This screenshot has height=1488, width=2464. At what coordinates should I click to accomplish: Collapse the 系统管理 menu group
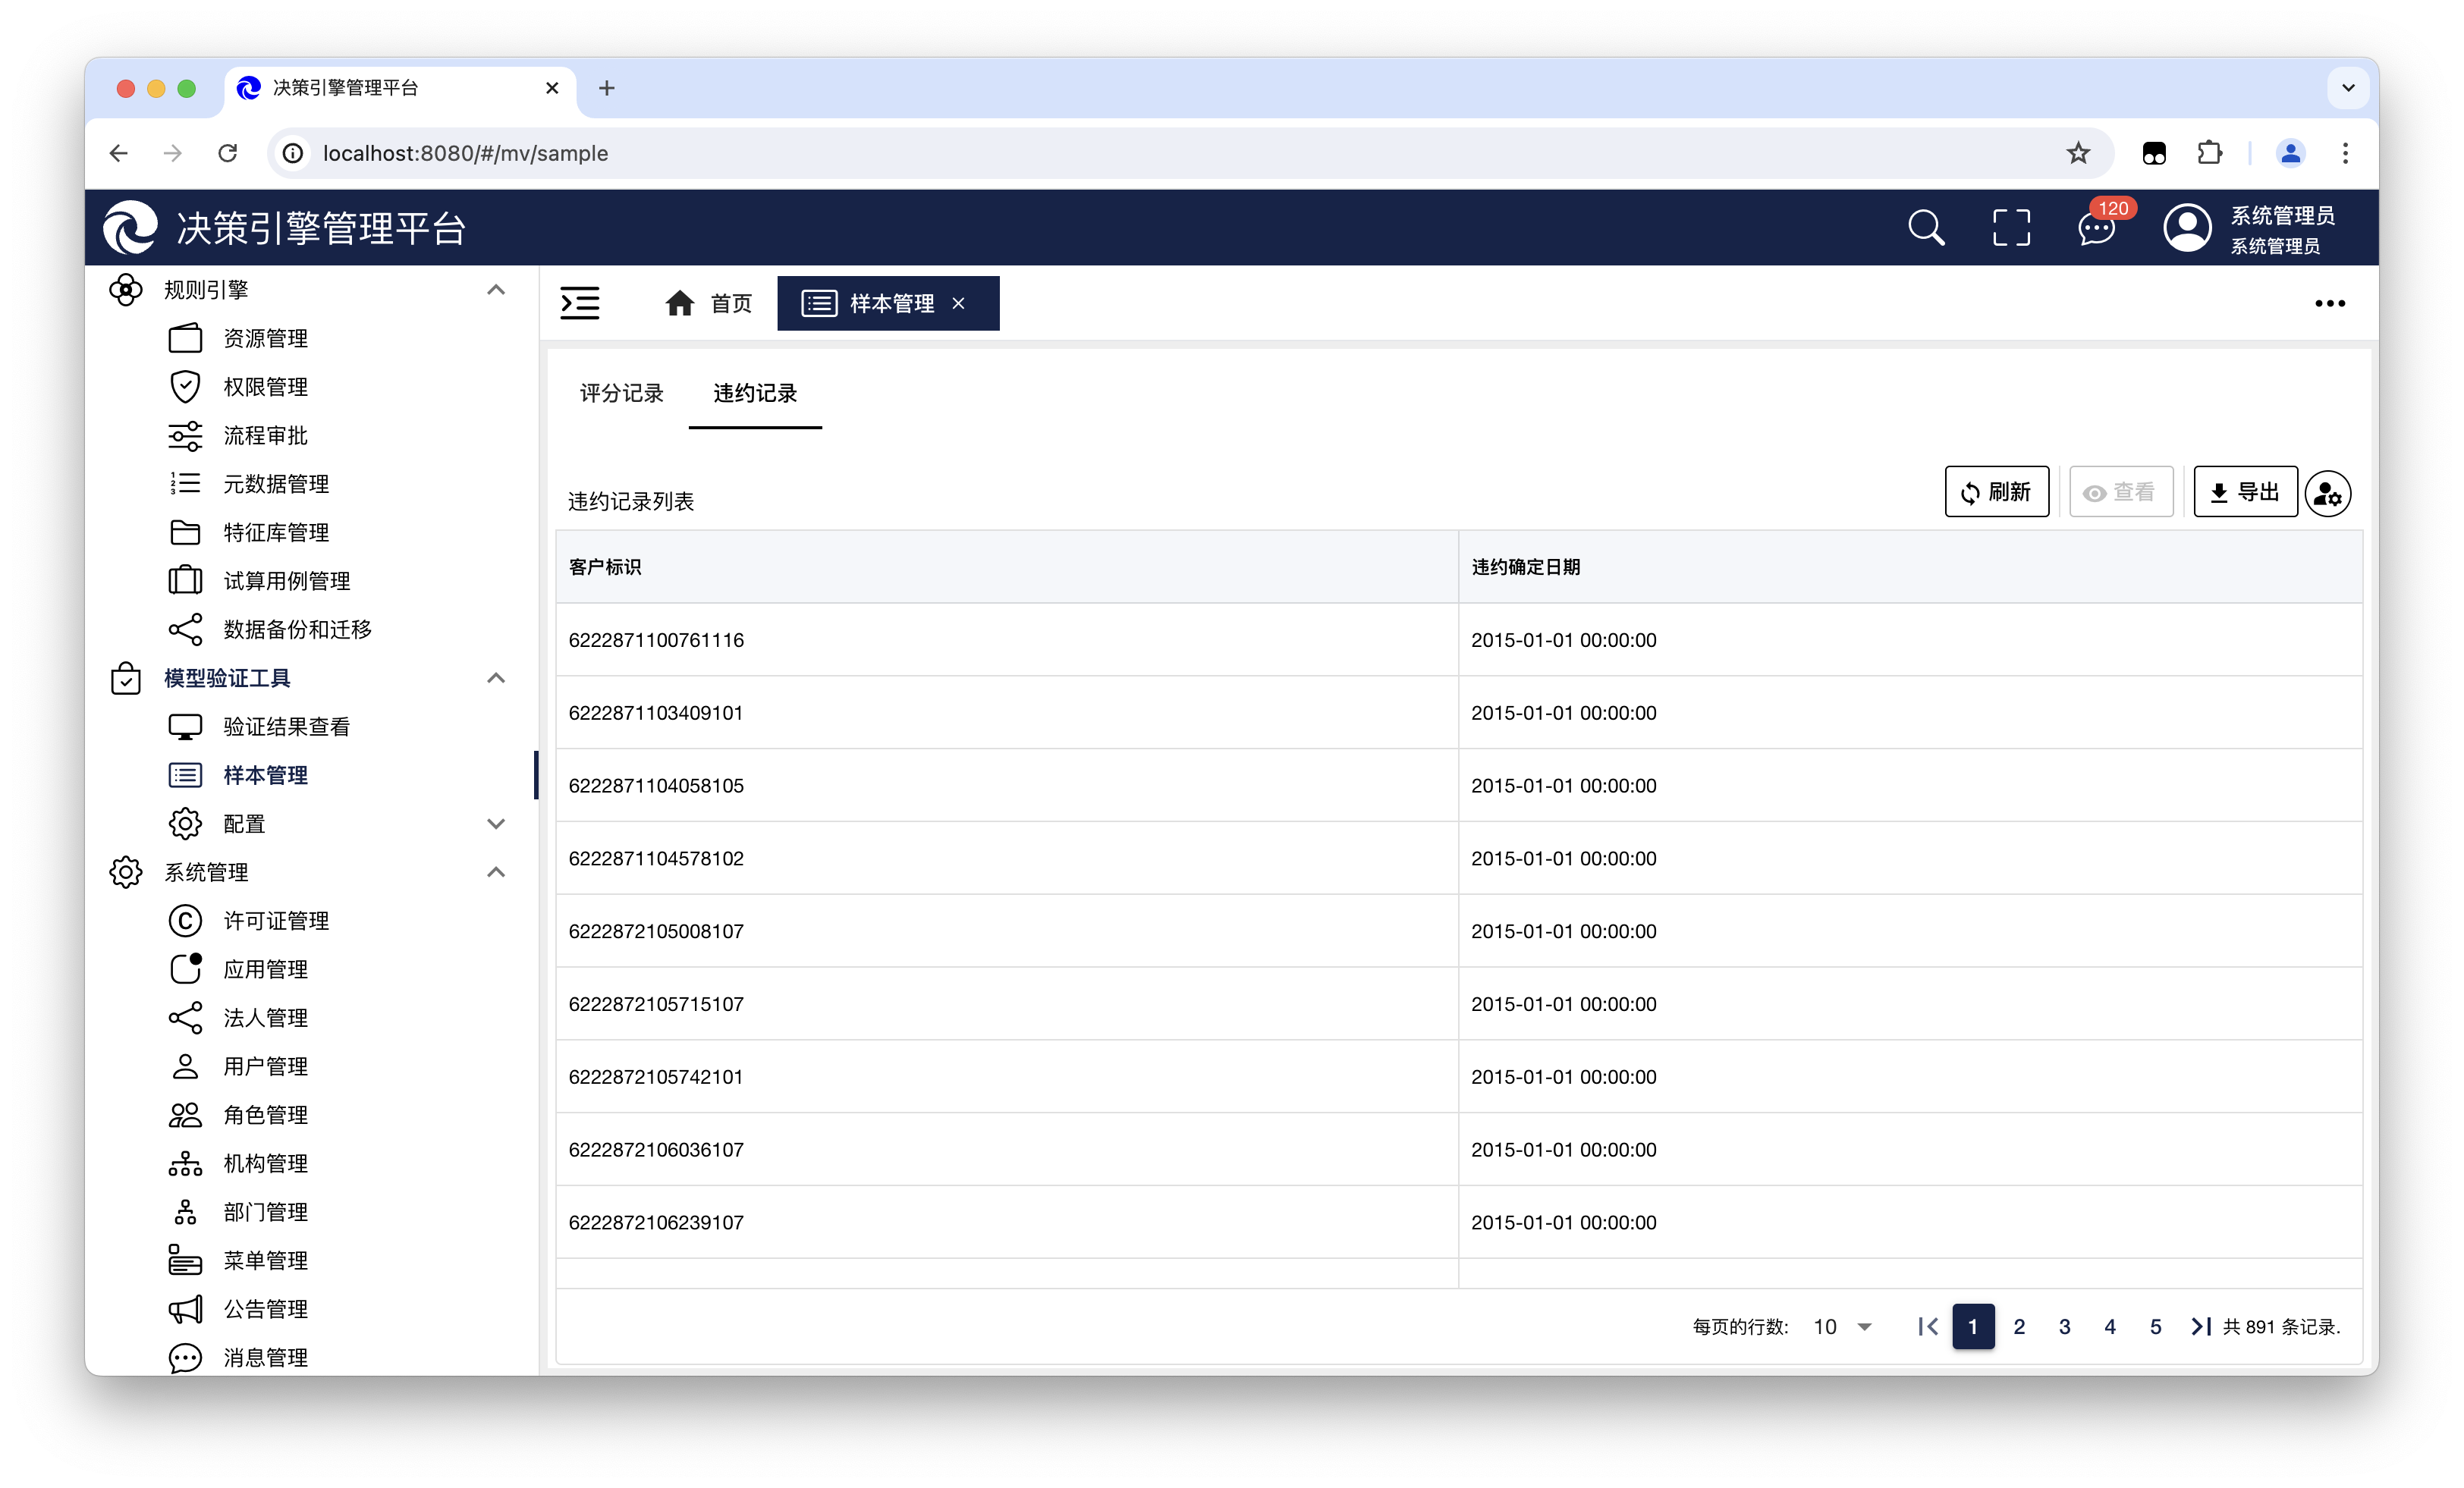[x=496, y=872]
